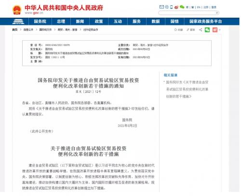Switch to Traditional Chinese (繁)

[x=192, y=7]
